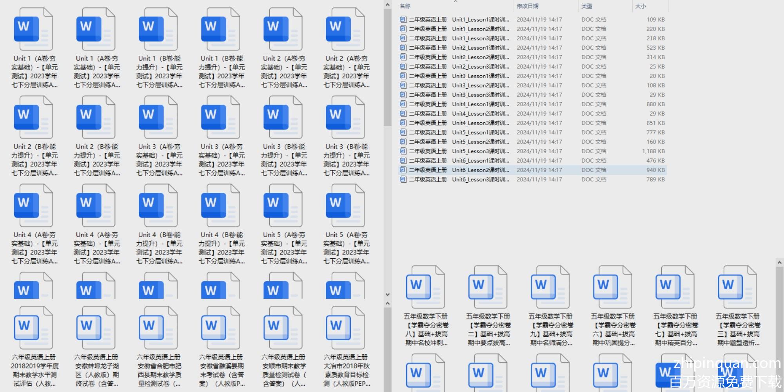Click scroll-up arrow of the 五年级数学 pane
The image size is (784, 392).
[x=779, y=263]
